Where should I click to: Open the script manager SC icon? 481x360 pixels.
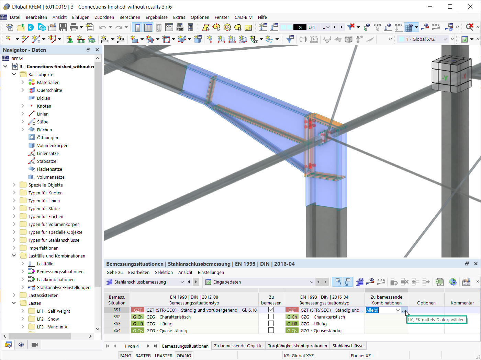pyautogui.click(x=180, y=27)
